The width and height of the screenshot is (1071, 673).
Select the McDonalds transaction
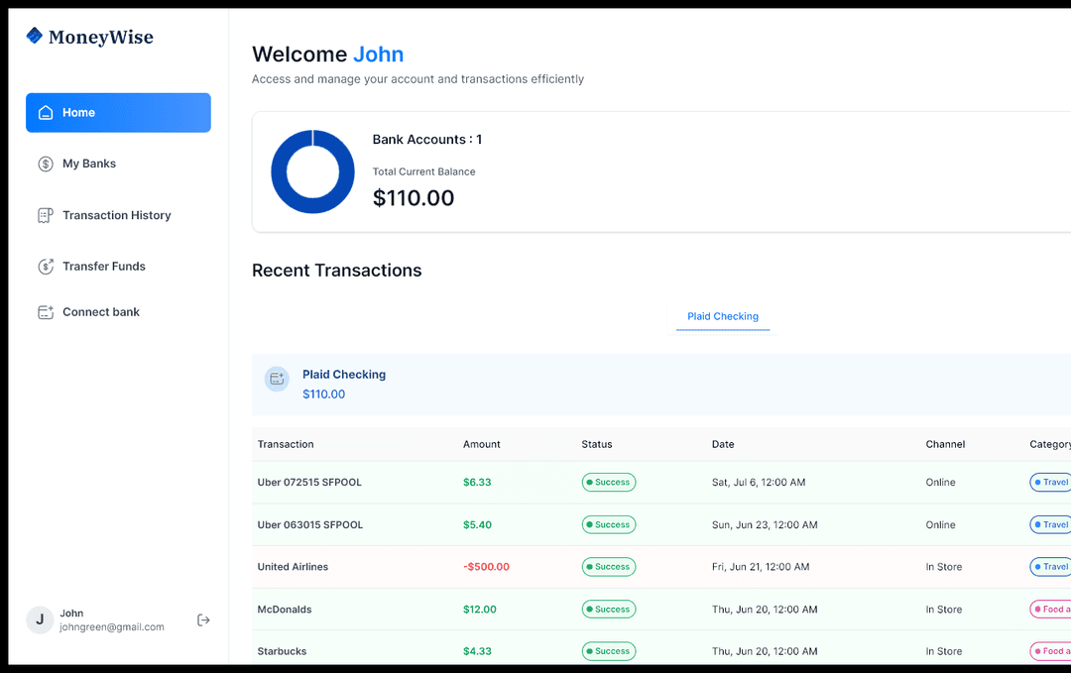click(285, 609)
